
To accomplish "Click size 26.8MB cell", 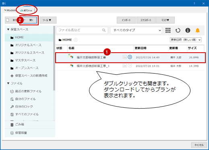I will tap(194, 58).
